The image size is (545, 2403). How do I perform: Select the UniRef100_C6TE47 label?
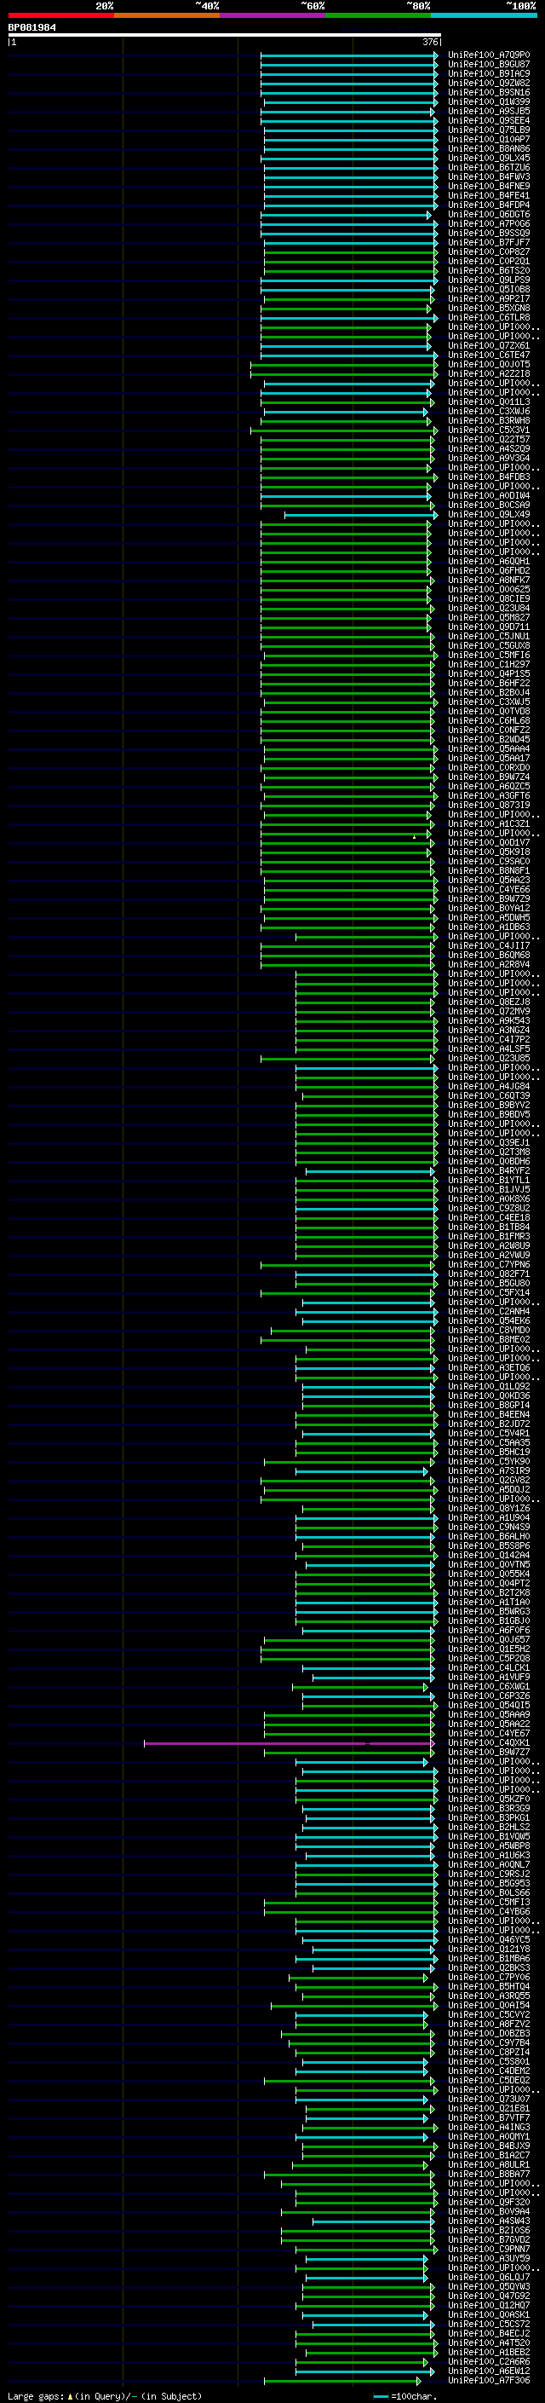tap(488, 355)
